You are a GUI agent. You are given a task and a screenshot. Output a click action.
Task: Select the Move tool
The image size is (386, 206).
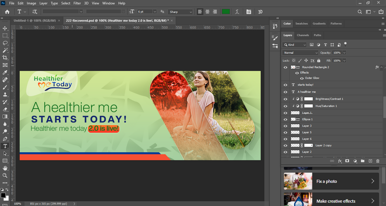5,28
